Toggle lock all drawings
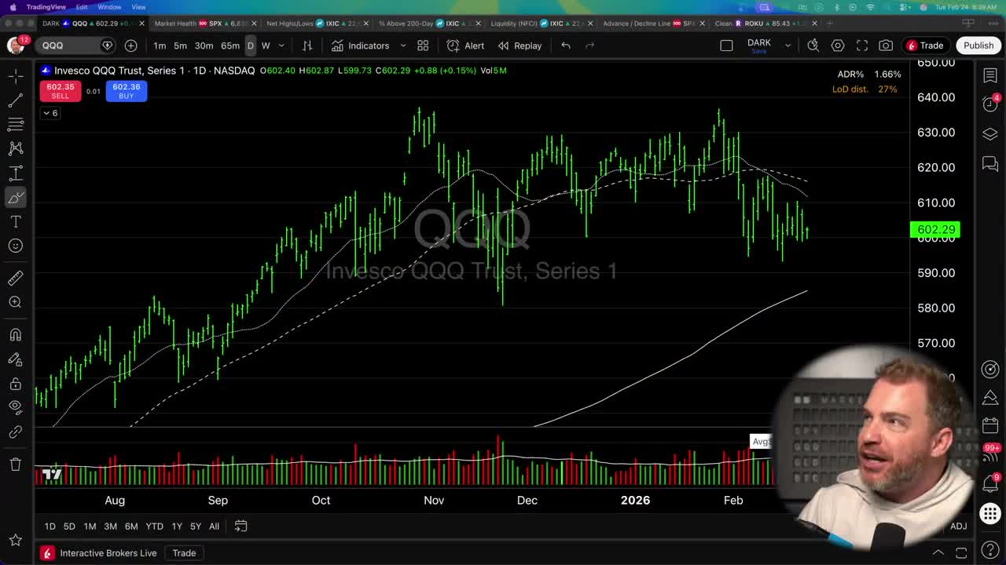This screenshot has height=565, width=1006. [x=15, y=384]
